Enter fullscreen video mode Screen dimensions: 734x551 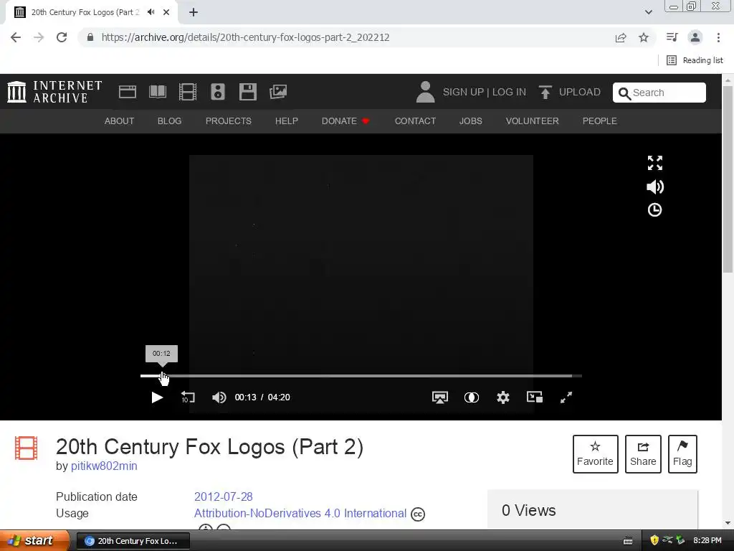pyautogui.click(x=566, y=397)
